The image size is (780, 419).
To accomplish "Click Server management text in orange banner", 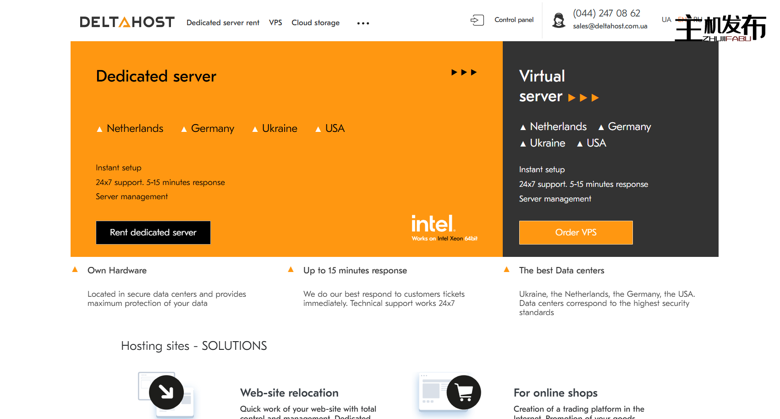I will (x=132, y=197).
